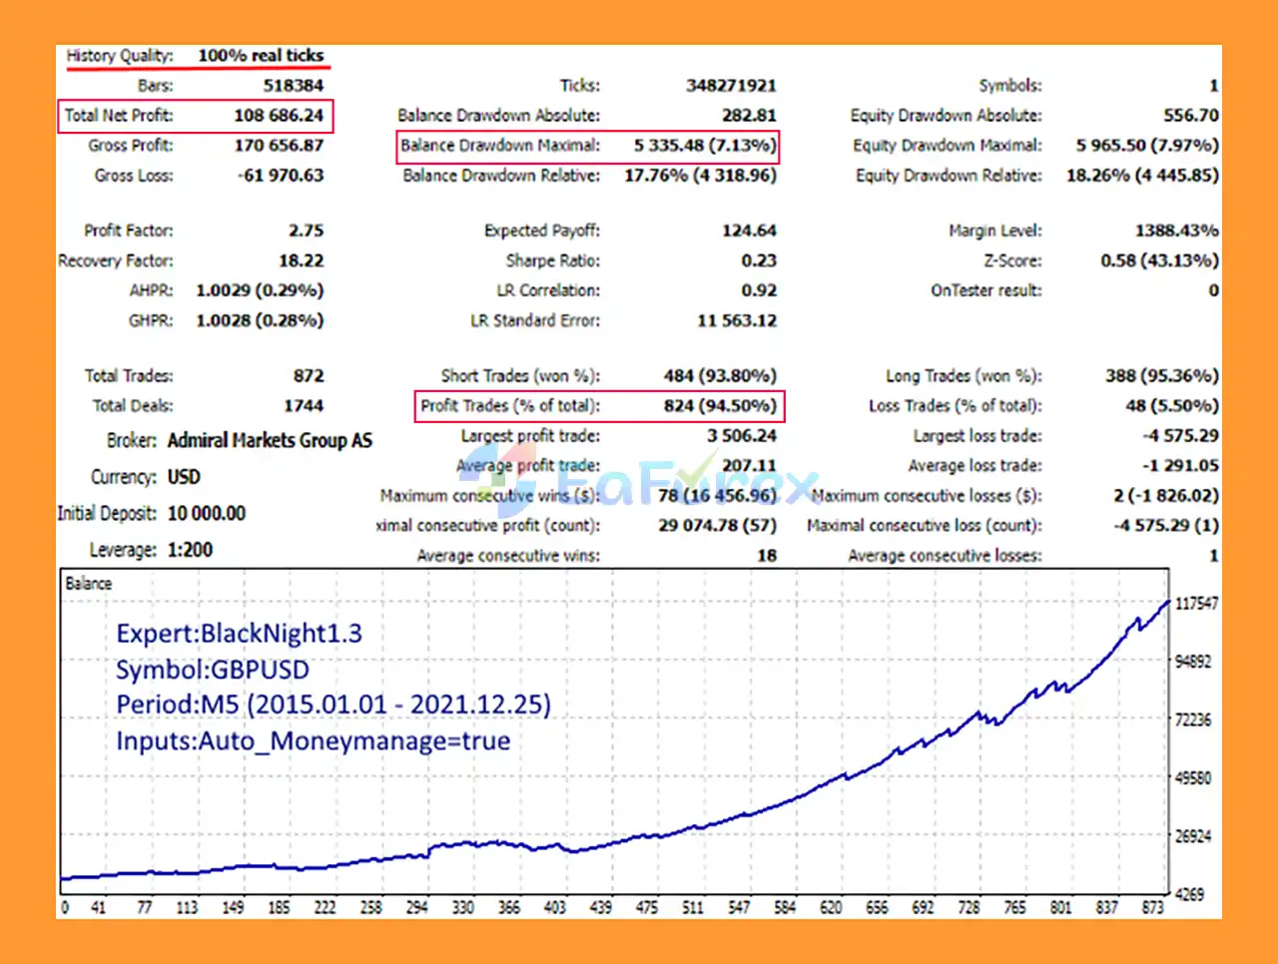Click the Total Net Profit value 108 686.24

(x=279, y=116)
